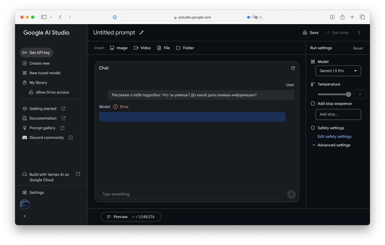Click the Get API key button
This screenshot has width=385, height=245.
36,53
